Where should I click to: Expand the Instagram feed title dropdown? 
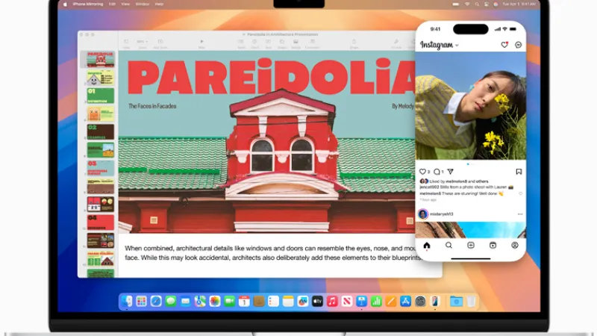point(457,46)
